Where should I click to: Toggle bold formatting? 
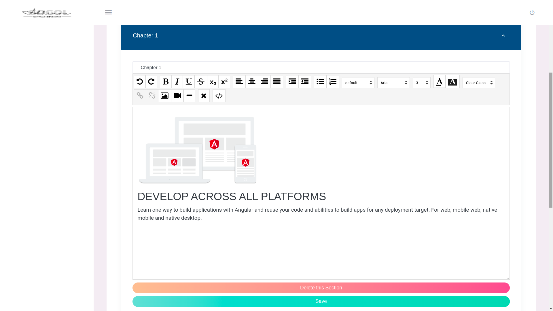click(x=166, y=82)
